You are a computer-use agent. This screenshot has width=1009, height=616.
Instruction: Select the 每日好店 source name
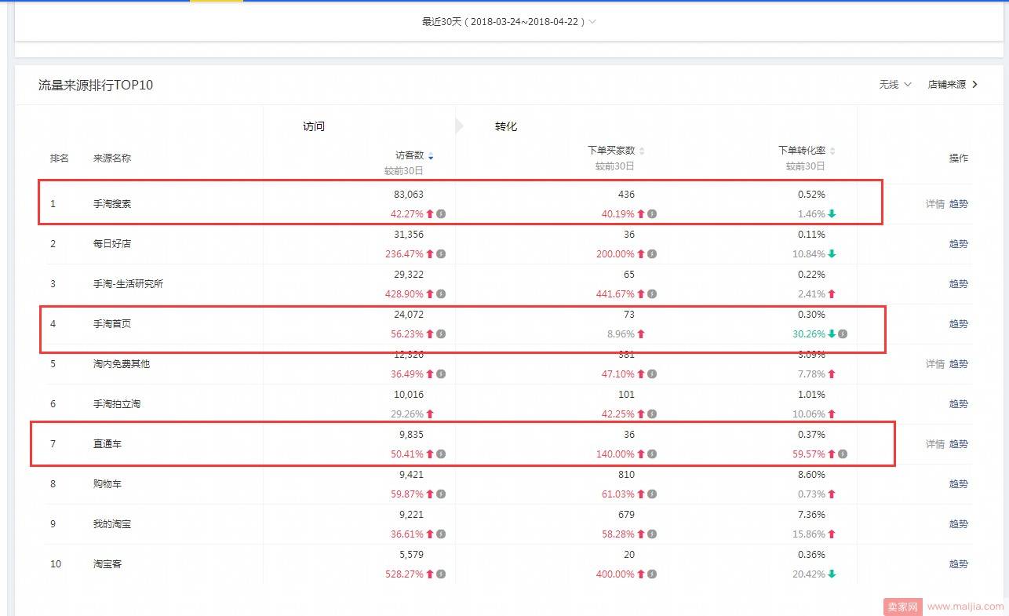click(112, 244)
